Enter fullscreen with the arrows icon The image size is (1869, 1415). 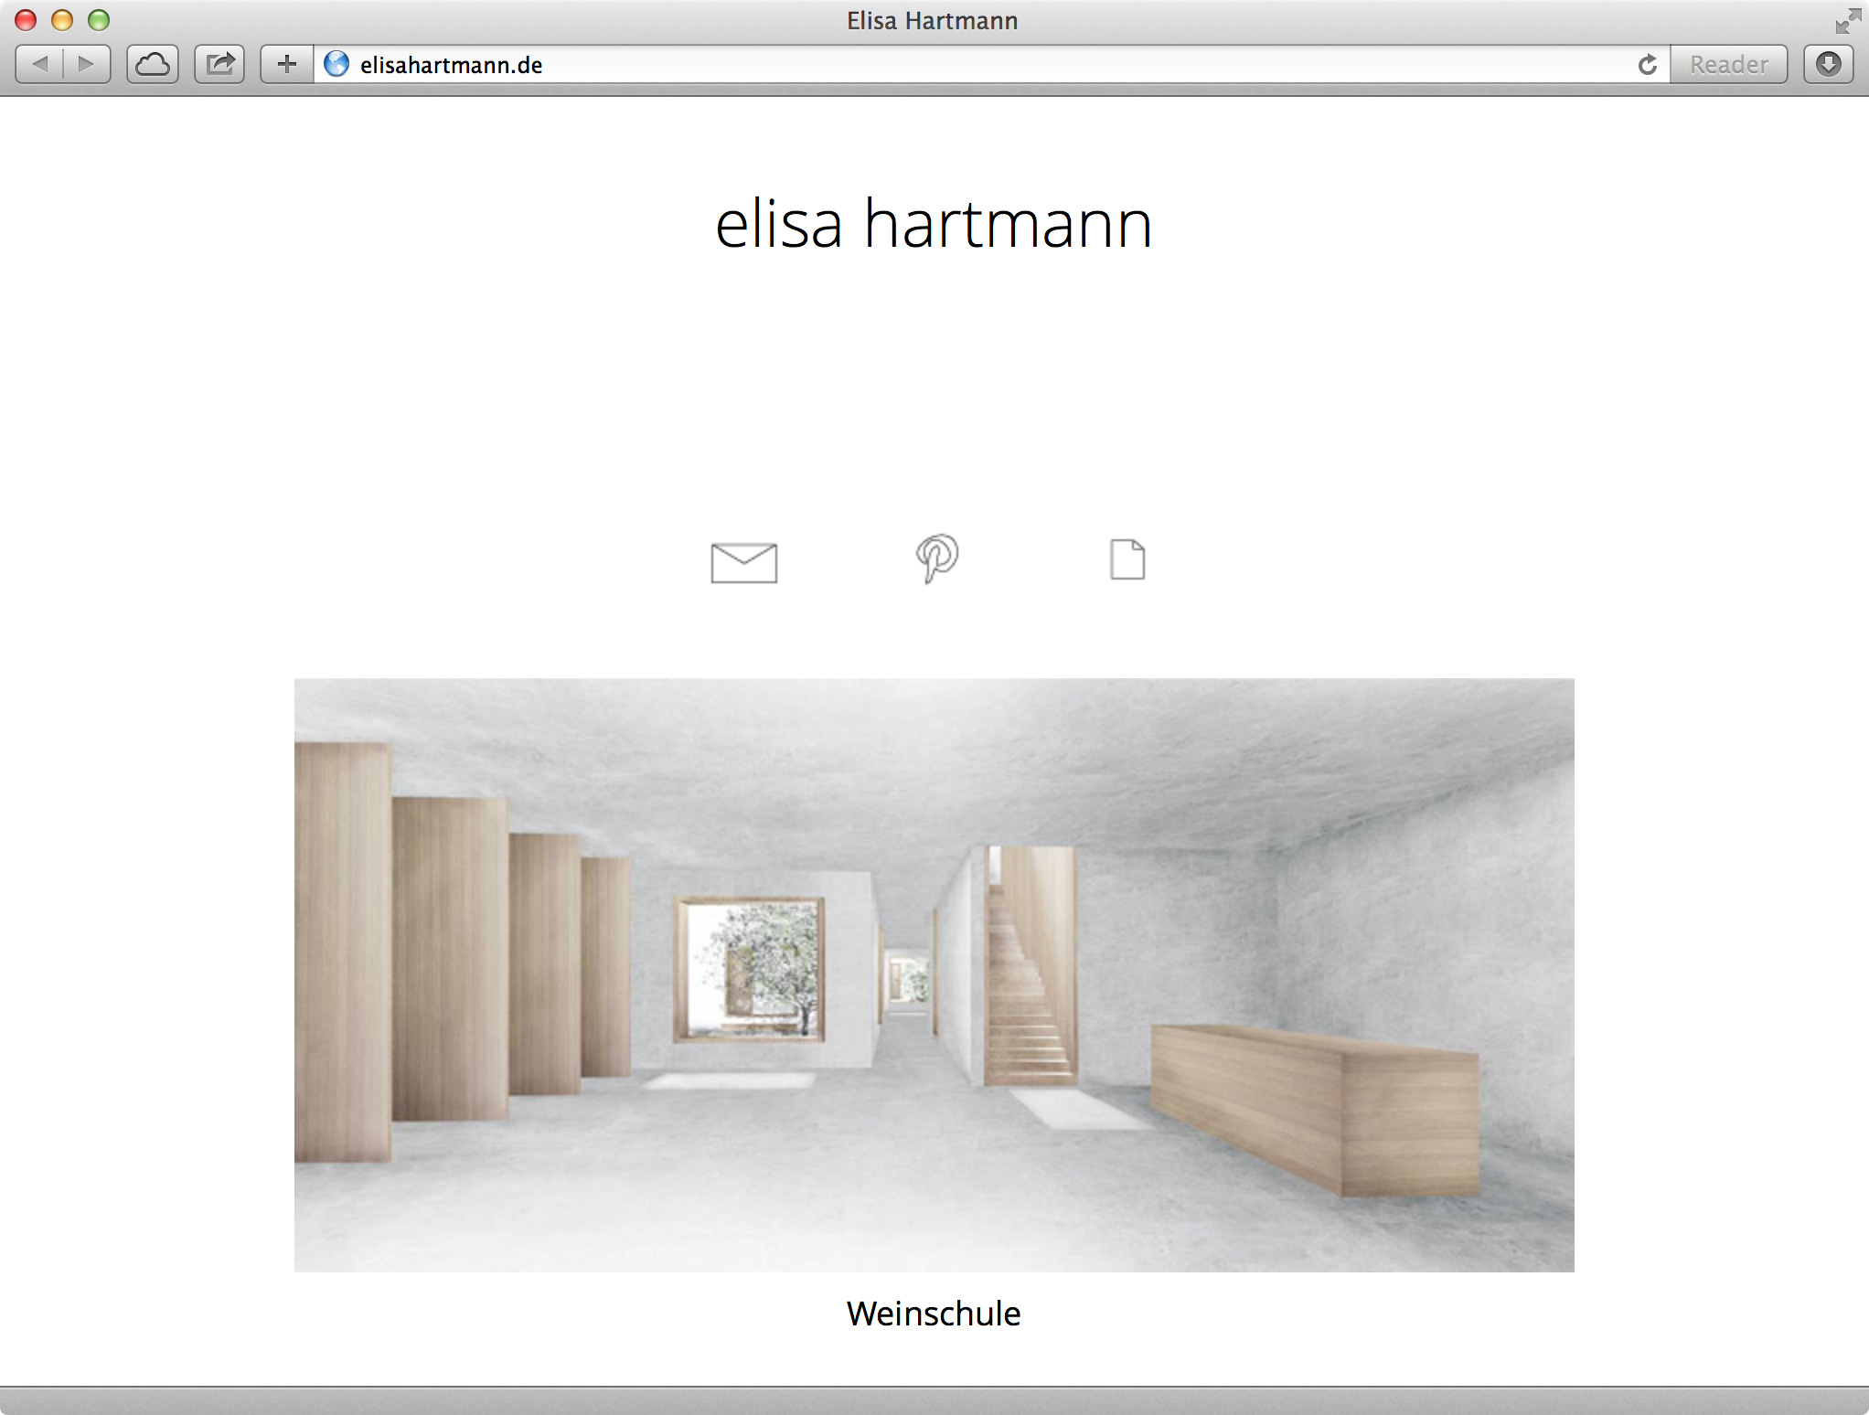pos(1847,20)
